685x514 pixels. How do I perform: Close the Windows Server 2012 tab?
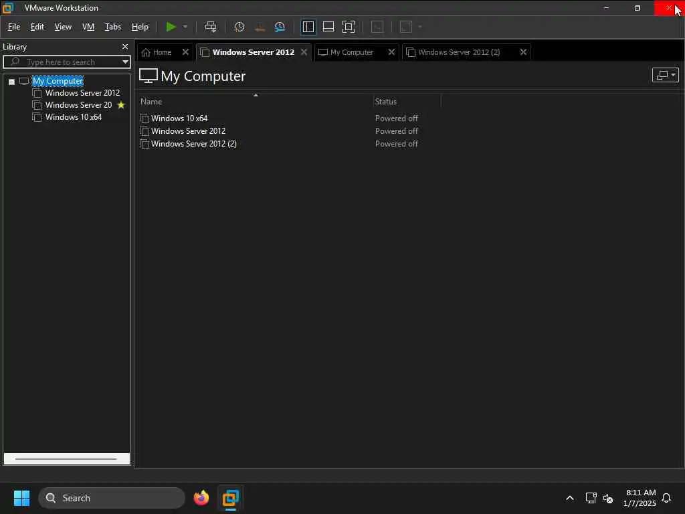click(x=304, y=52)
